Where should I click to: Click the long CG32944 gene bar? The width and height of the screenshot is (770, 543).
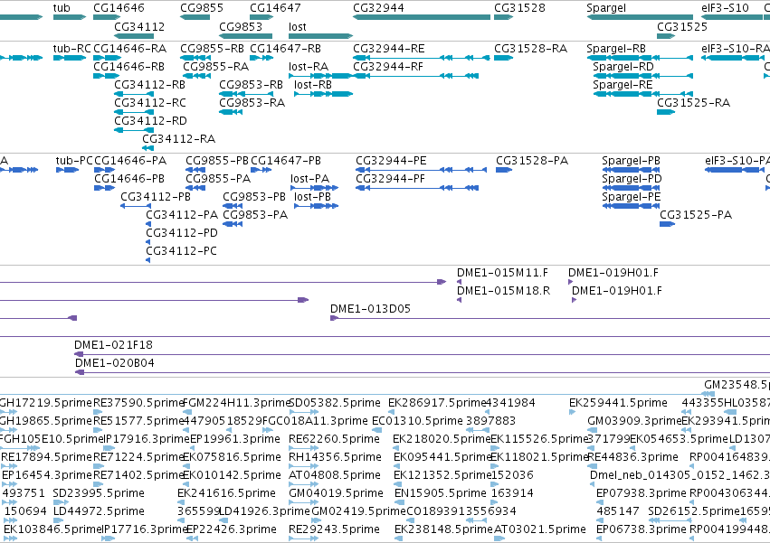click(422, 17)
